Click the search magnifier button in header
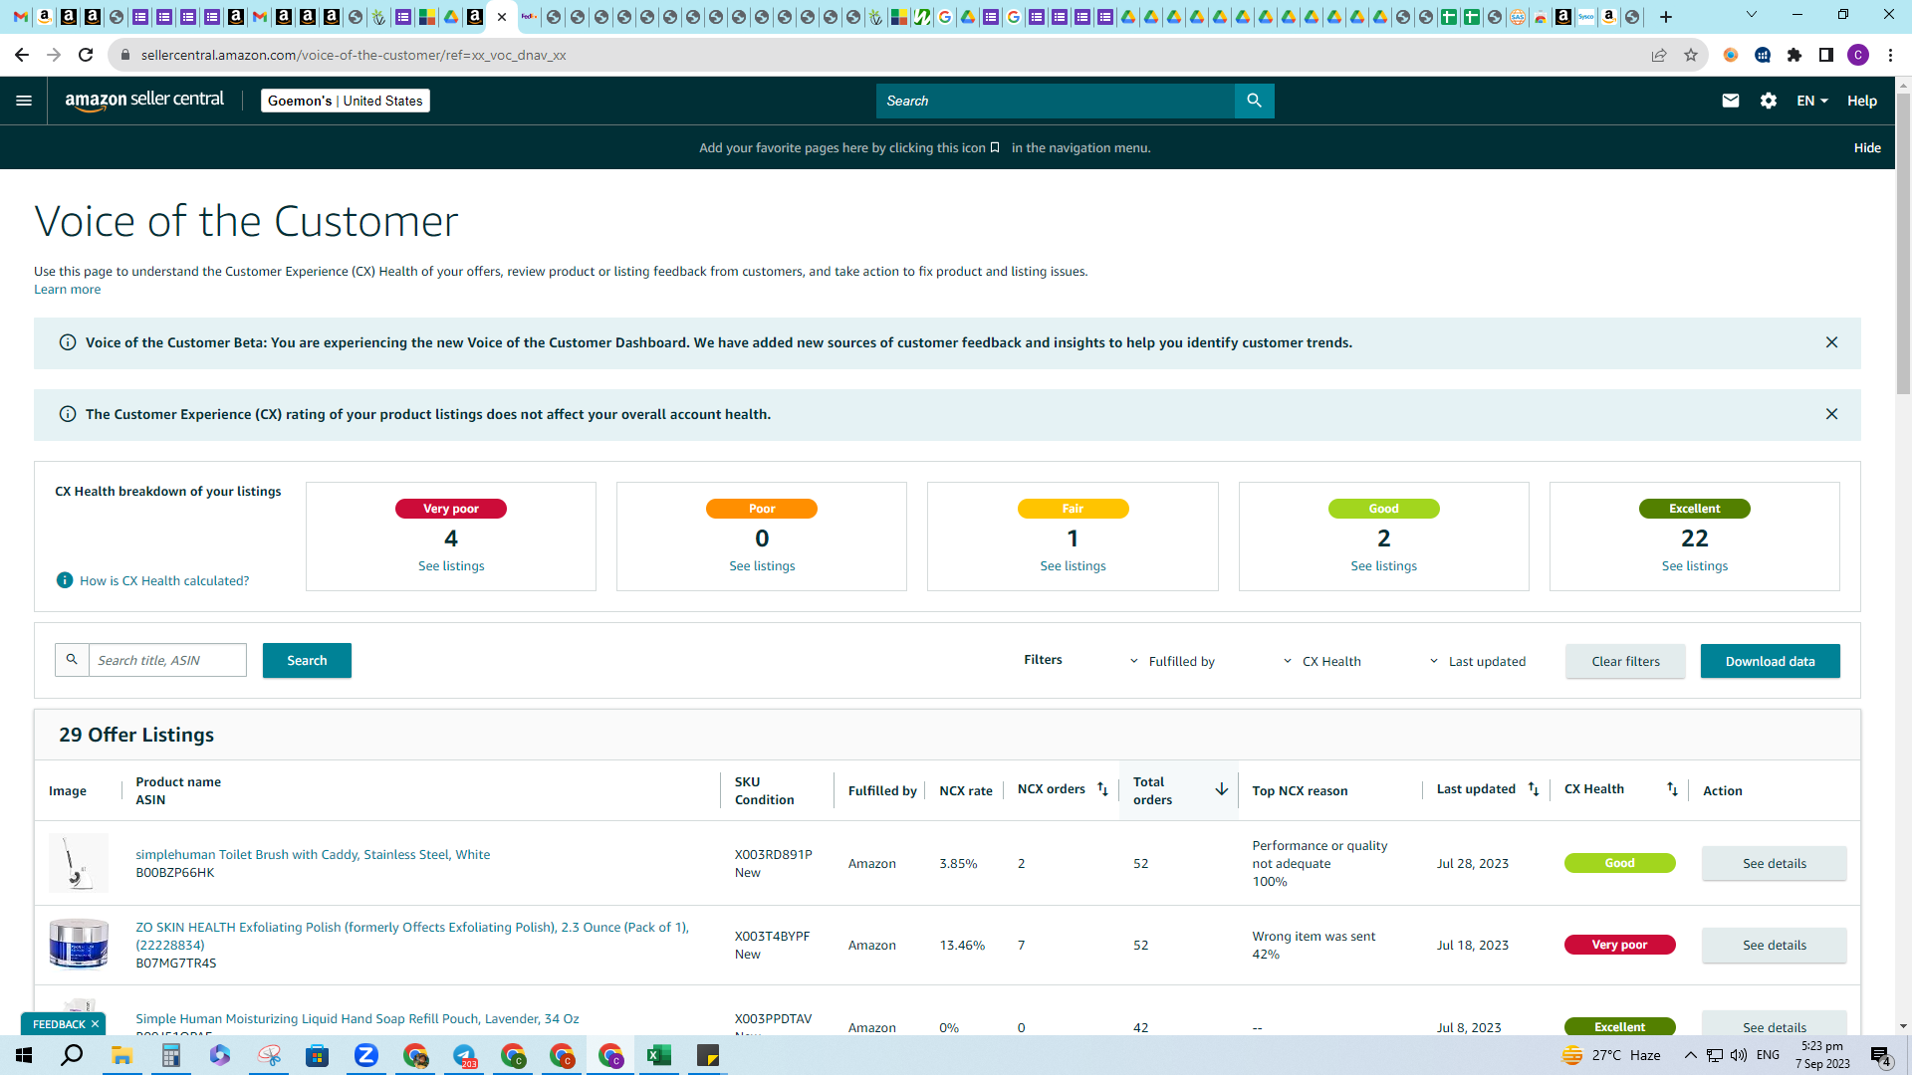The width and height of the screenshot is (1912, 1075). coord(1254,101)
